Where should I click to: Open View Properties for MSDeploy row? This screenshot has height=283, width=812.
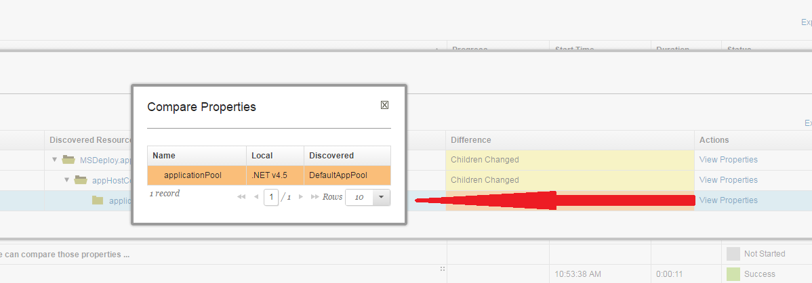click(728, 160)
